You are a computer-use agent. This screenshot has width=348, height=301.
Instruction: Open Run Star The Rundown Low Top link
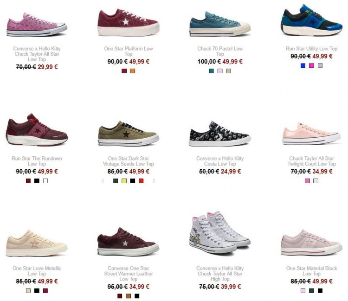click(37, 161)
